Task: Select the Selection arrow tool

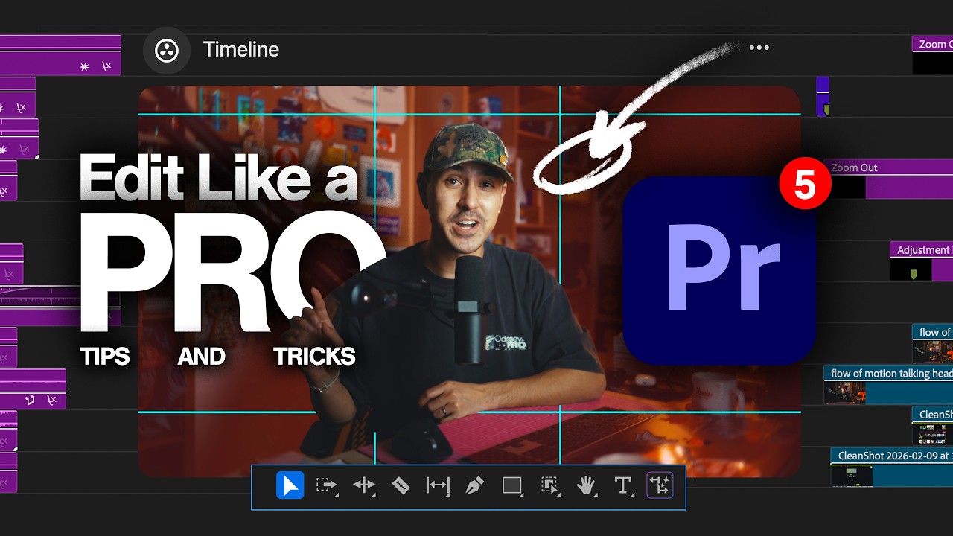Action: pyautogui.click(x=290, y=486)
